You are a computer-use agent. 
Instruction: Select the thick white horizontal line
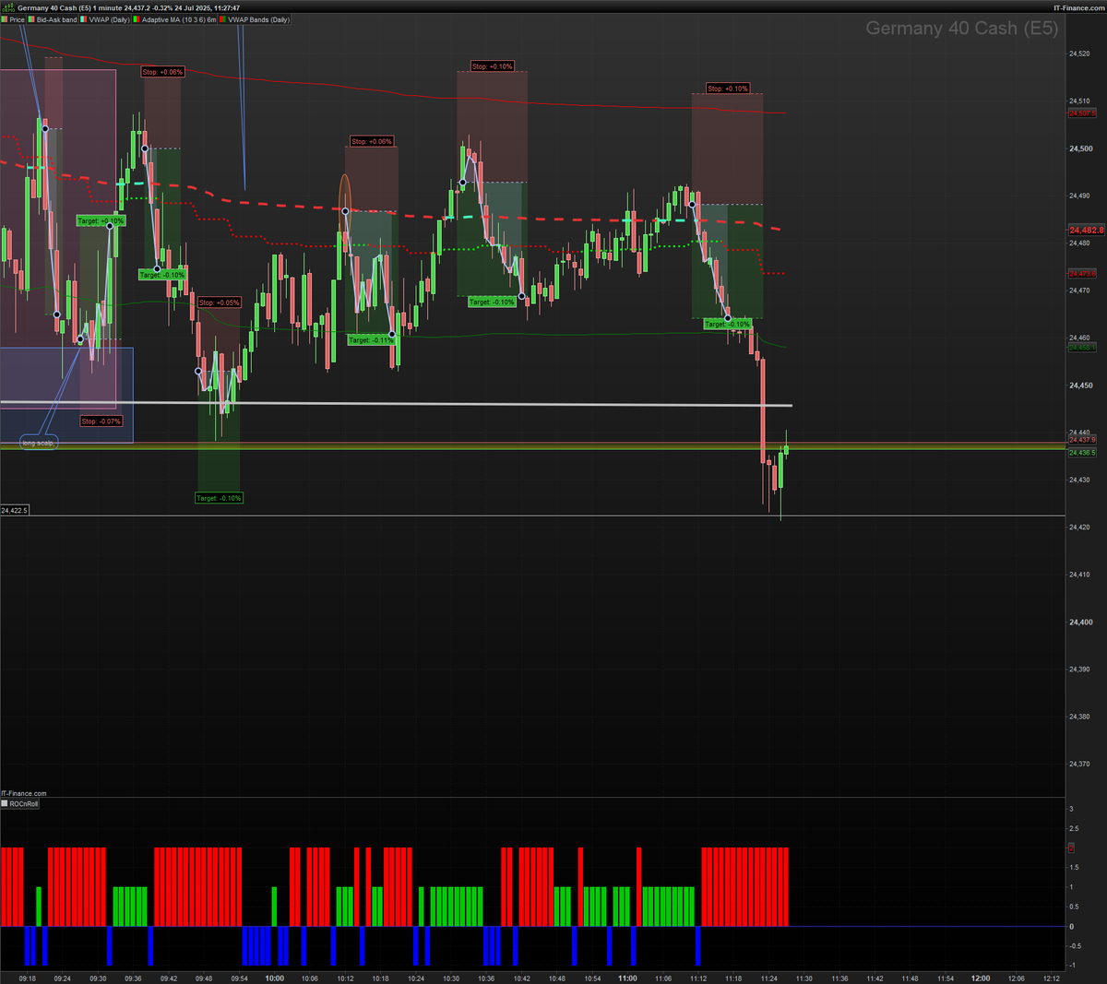(x=397, y=404)
